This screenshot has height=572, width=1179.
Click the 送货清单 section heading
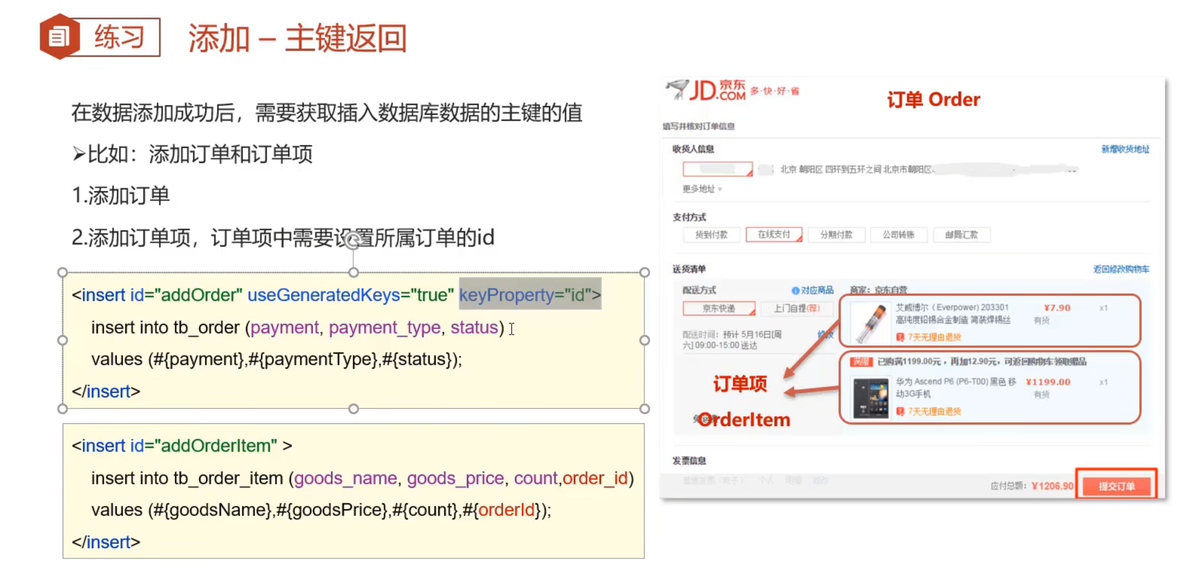[689, 269]
